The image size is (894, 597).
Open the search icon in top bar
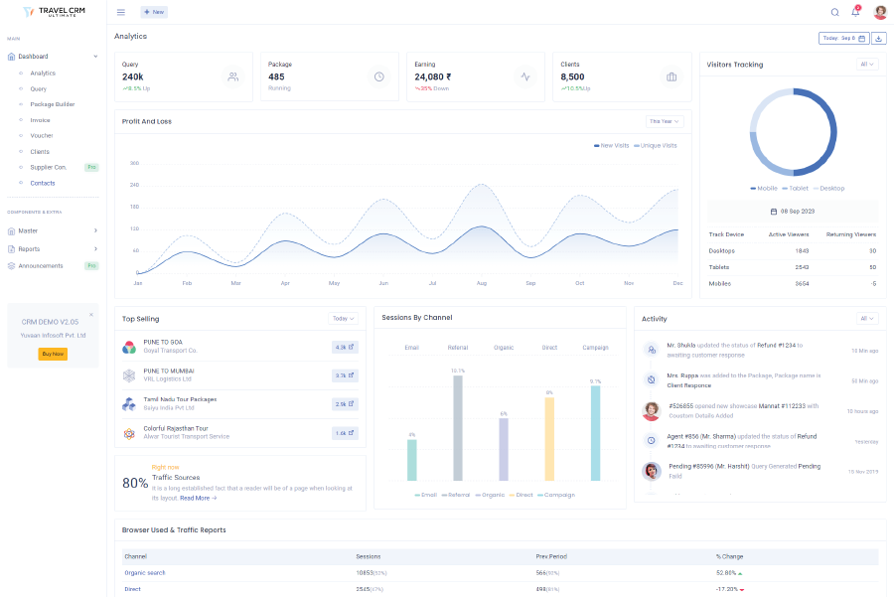pos(834,12)
